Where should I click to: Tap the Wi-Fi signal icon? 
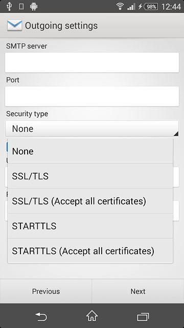pos(121,7)
